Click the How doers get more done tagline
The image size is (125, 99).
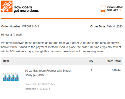[26, 9]
